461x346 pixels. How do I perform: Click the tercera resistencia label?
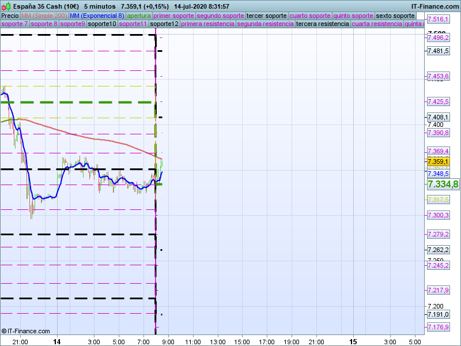pos(323,24)
